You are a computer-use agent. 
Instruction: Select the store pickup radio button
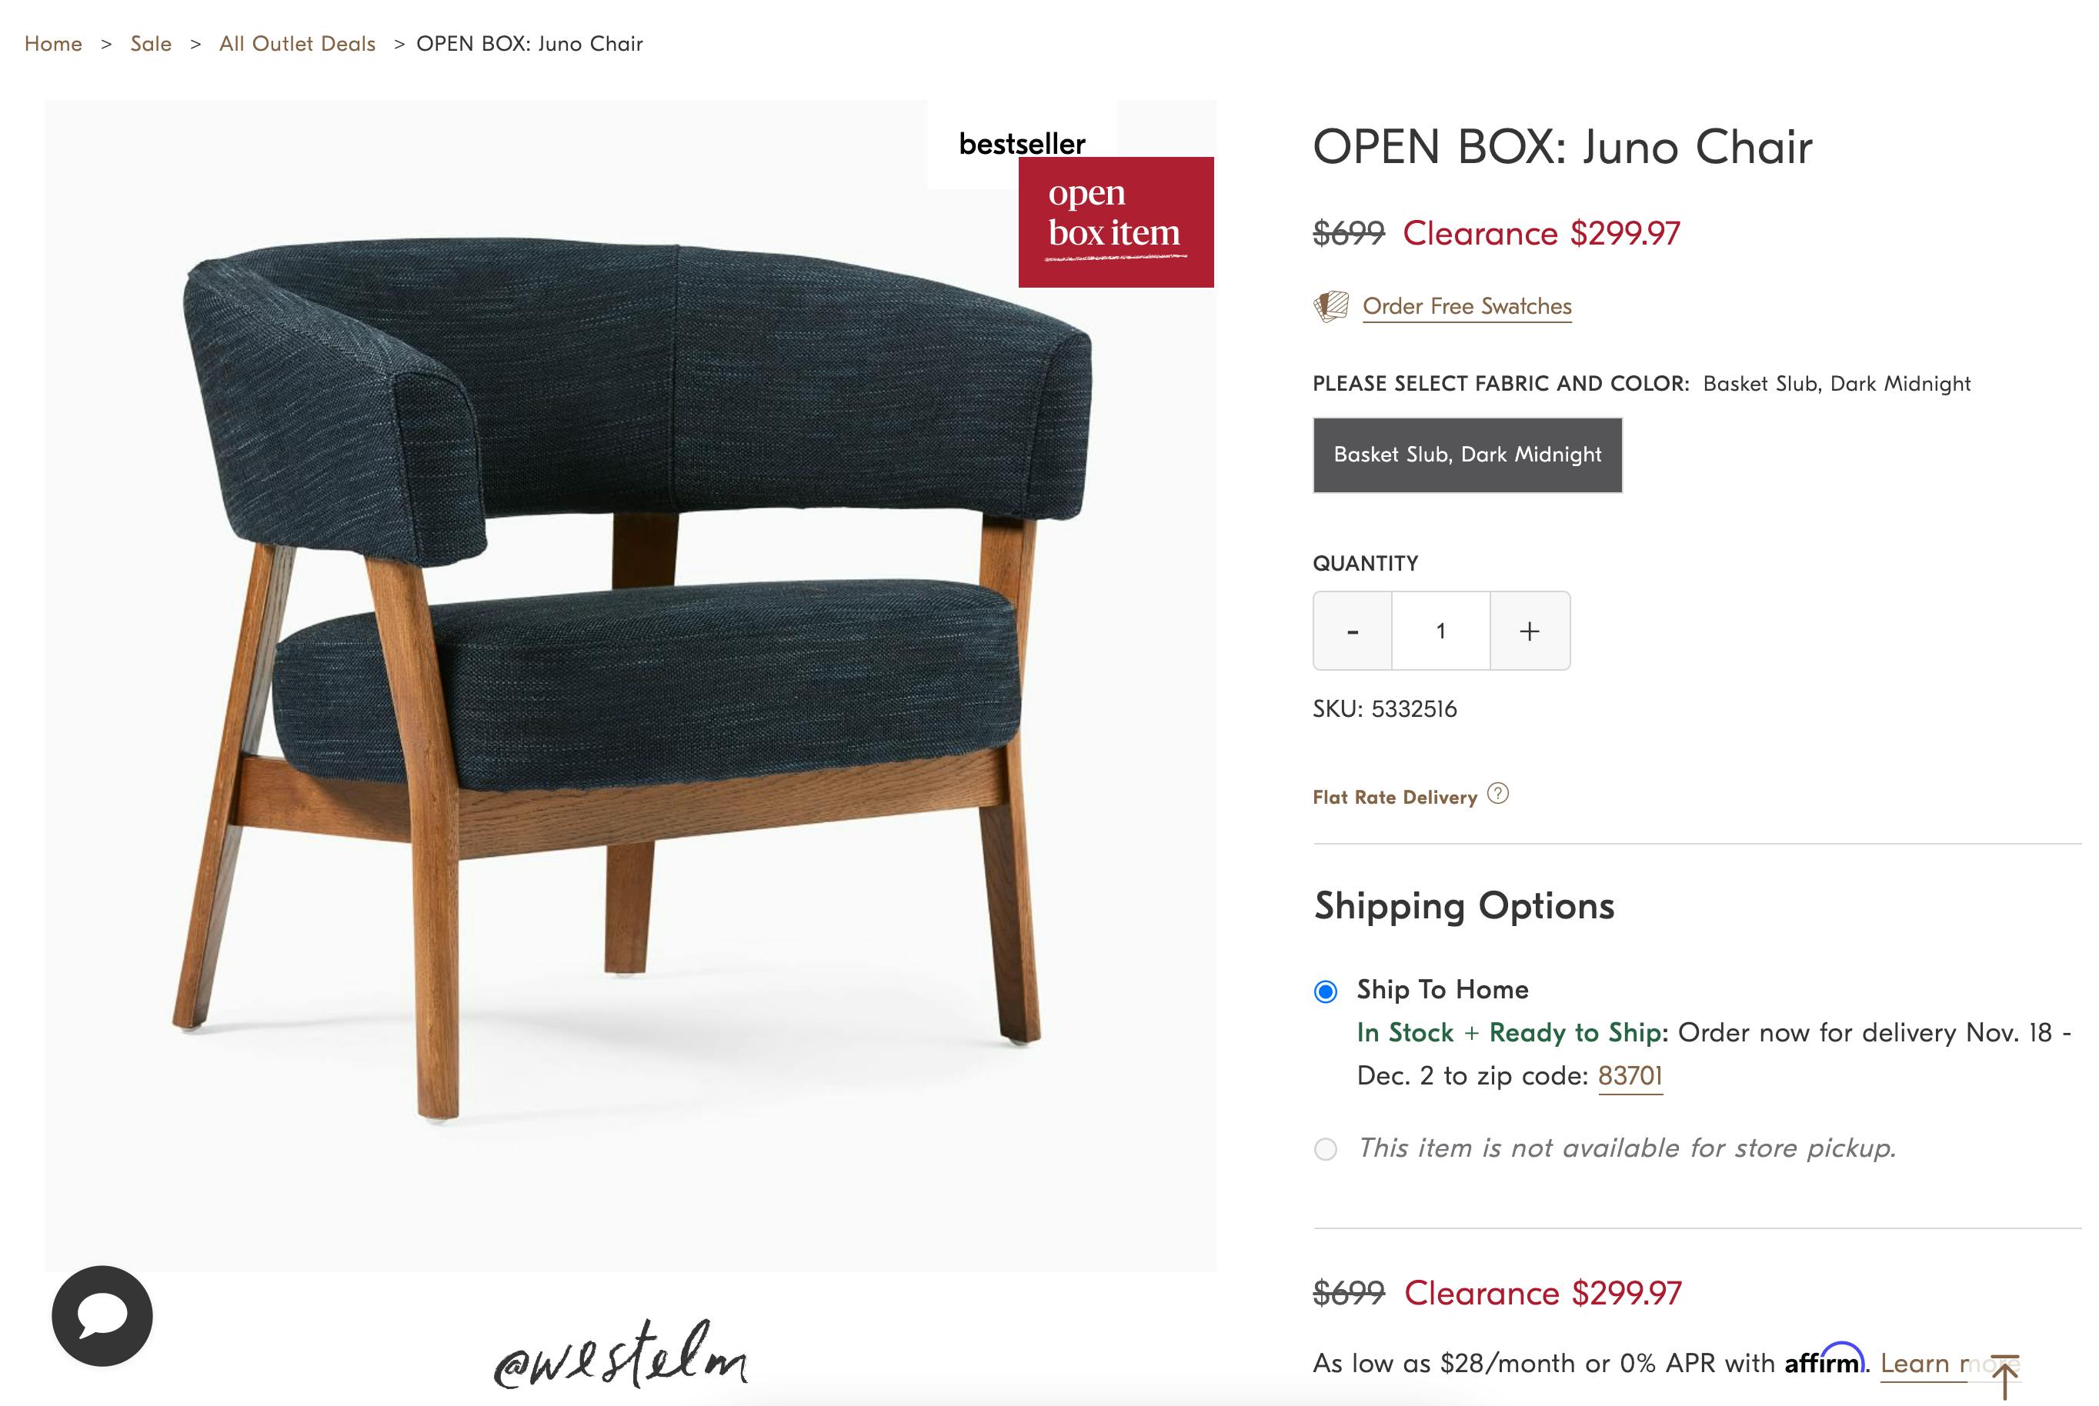(1326, 1148)
